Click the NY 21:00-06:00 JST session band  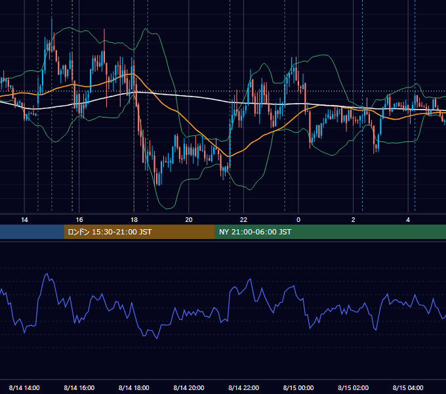(x=330, y=232)
